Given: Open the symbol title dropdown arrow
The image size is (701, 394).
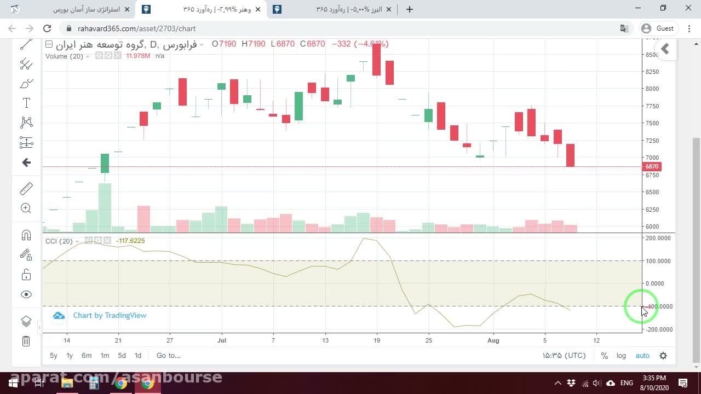Looking at the screenshot, I should (x=202, y=44).
